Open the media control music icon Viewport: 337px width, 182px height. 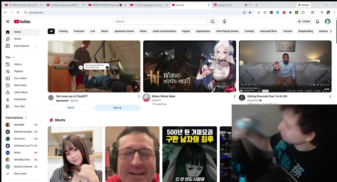[322, 12]
